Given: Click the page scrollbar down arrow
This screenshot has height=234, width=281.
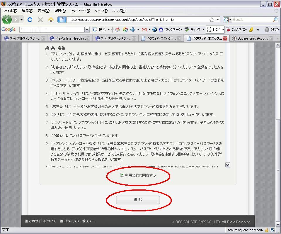Looking at the screenshot, I should [278, 224].
